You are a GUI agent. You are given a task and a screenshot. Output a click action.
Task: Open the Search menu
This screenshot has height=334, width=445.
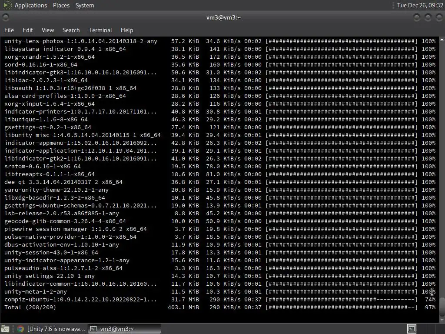click(71, 30)
